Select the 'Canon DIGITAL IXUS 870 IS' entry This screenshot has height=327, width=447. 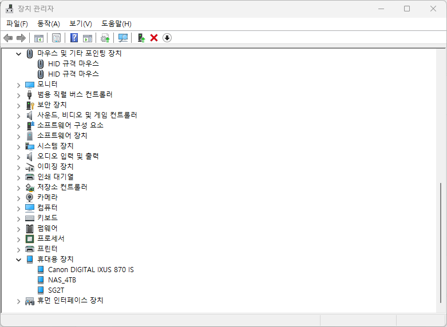[x=91, y=269]
